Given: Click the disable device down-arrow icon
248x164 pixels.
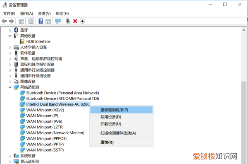Looking at the screenshot, I should click(82, 21).
